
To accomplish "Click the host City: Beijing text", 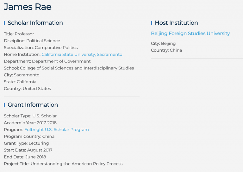I will (x=163, y=44).
